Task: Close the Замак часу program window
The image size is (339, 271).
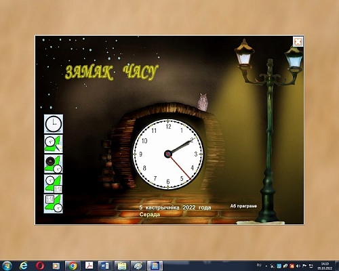Action: [298, 41]
